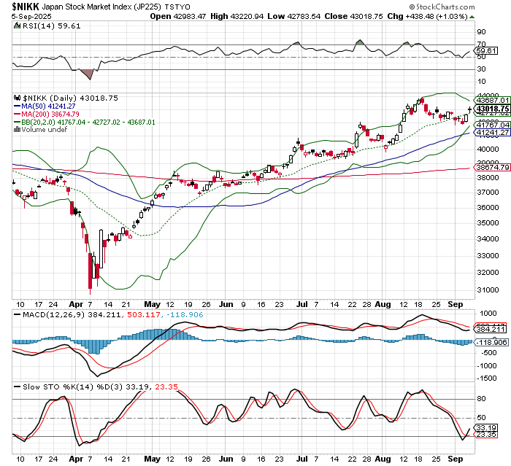Click the RSI(14) legend line icon
Viewport: 511px width, 466px height.
click(17, 25)
